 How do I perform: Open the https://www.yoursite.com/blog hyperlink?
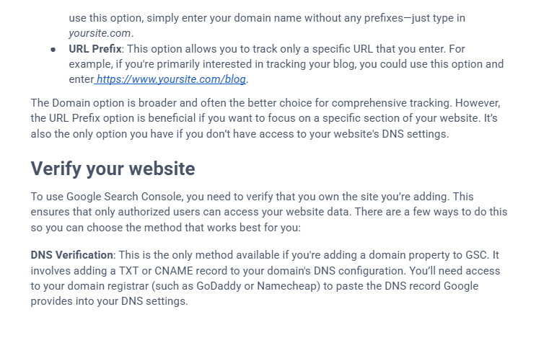[172, 79]
